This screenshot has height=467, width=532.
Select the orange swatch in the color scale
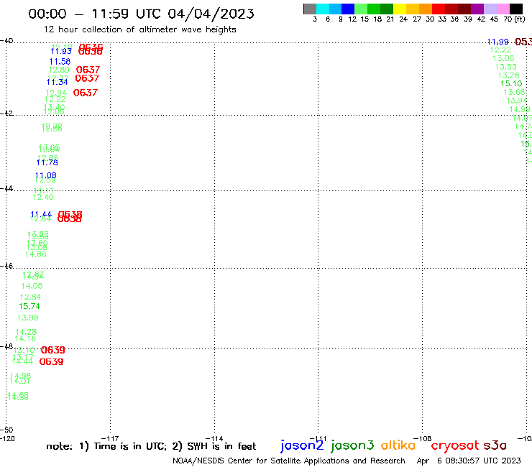point(426,9)
